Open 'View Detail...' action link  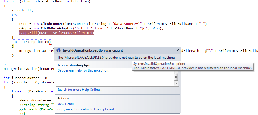[67, 104]
